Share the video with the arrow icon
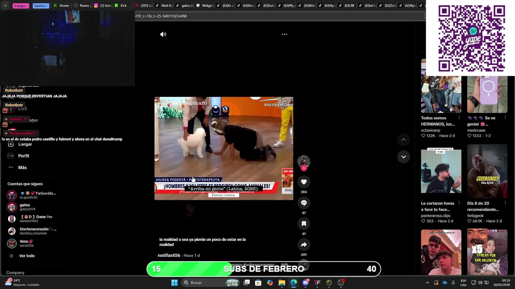This screenshot has width=515, height=289. tap(304, 244)
